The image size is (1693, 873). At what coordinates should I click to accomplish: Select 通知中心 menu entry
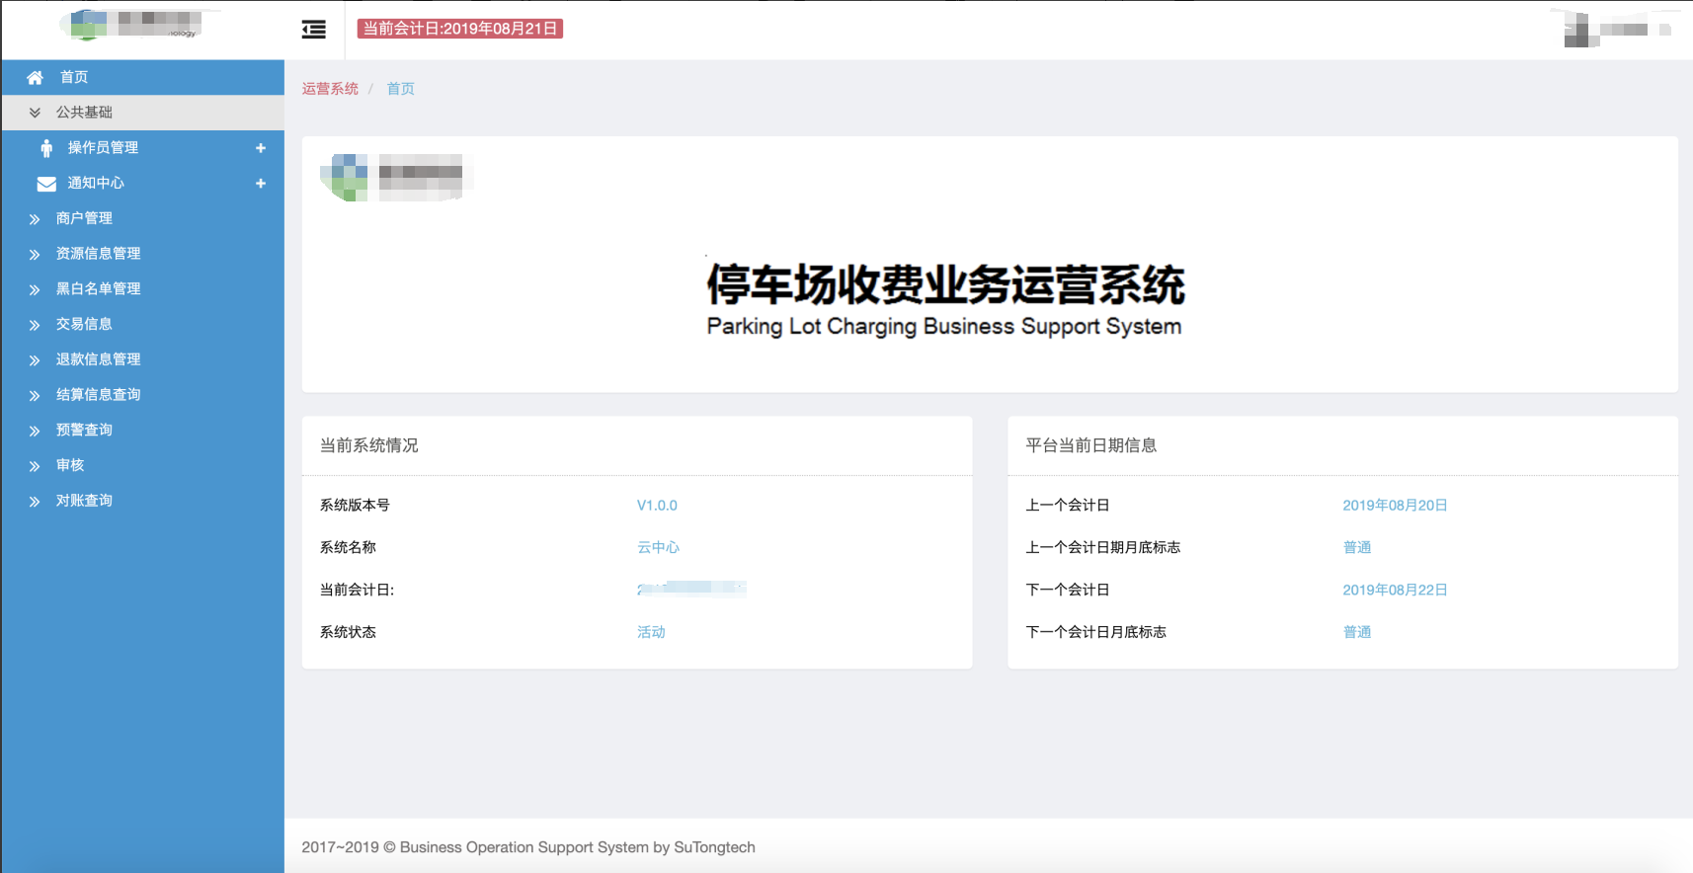click(x=142, y=183)
